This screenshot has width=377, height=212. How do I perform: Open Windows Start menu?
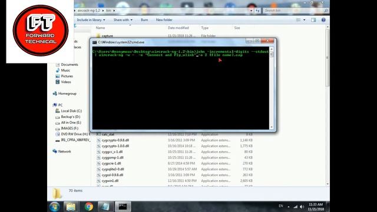[55, 207]
